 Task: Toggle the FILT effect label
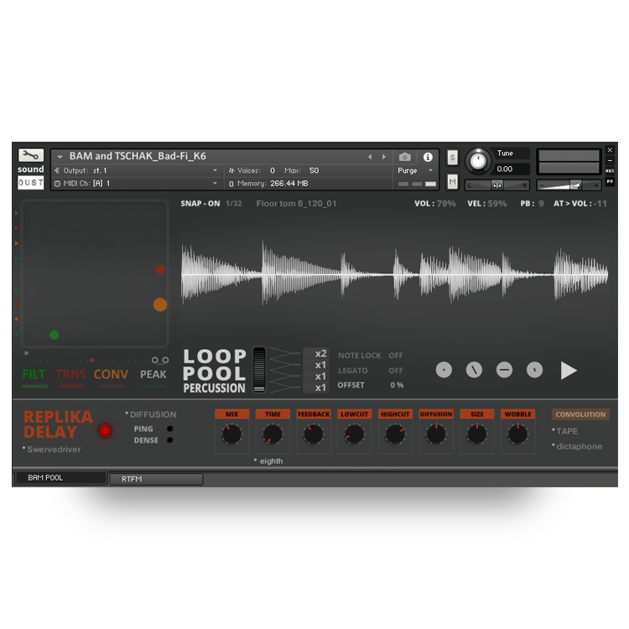point(34,374)
